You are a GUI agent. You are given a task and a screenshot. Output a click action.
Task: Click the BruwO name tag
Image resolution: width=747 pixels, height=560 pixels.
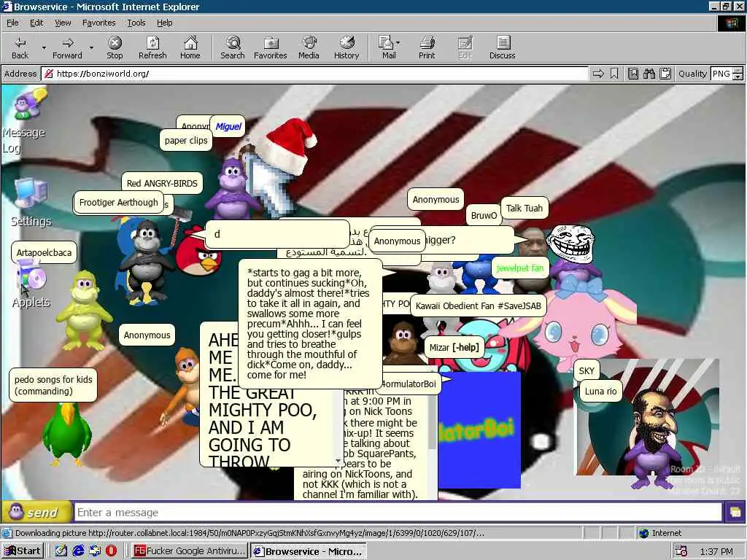(484, 215)
